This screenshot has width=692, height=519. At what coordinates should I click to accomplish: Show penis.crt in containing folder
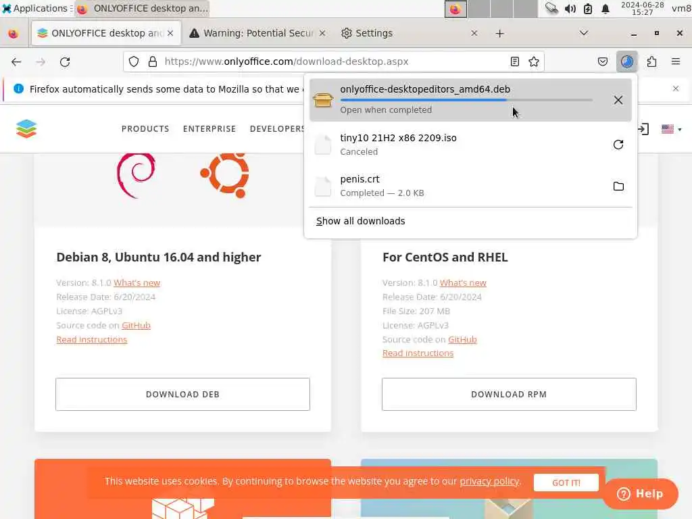coord(618,187)
